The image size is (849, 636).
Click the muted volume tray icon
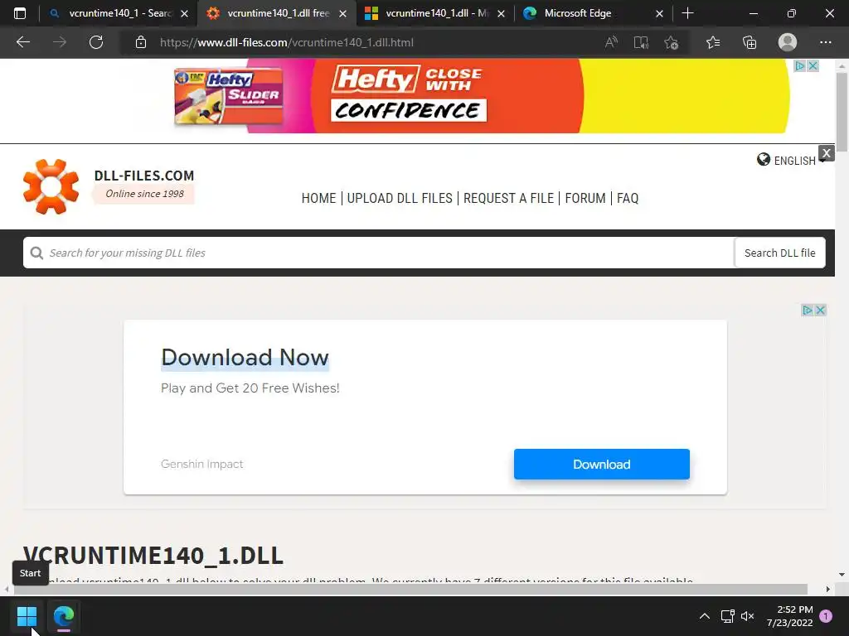click(x=747, y=616)
